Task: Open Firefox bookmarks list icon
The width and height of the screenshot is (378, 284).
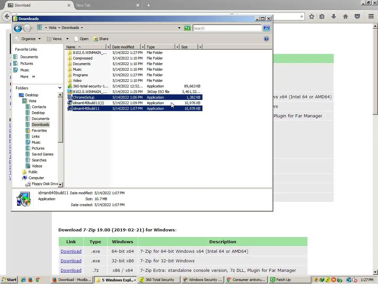Action: click(322, 16)
